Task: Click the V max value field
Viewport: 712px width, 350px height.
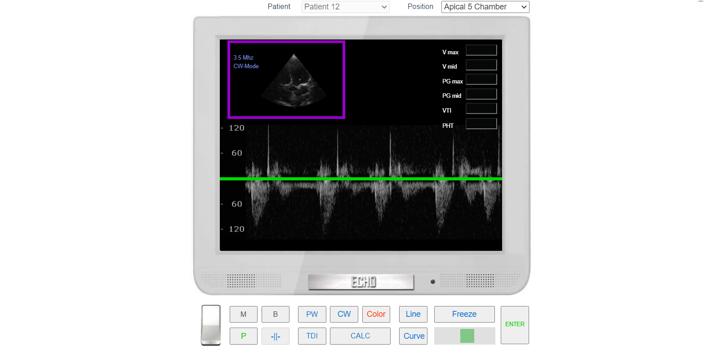Action: (481, 50)
